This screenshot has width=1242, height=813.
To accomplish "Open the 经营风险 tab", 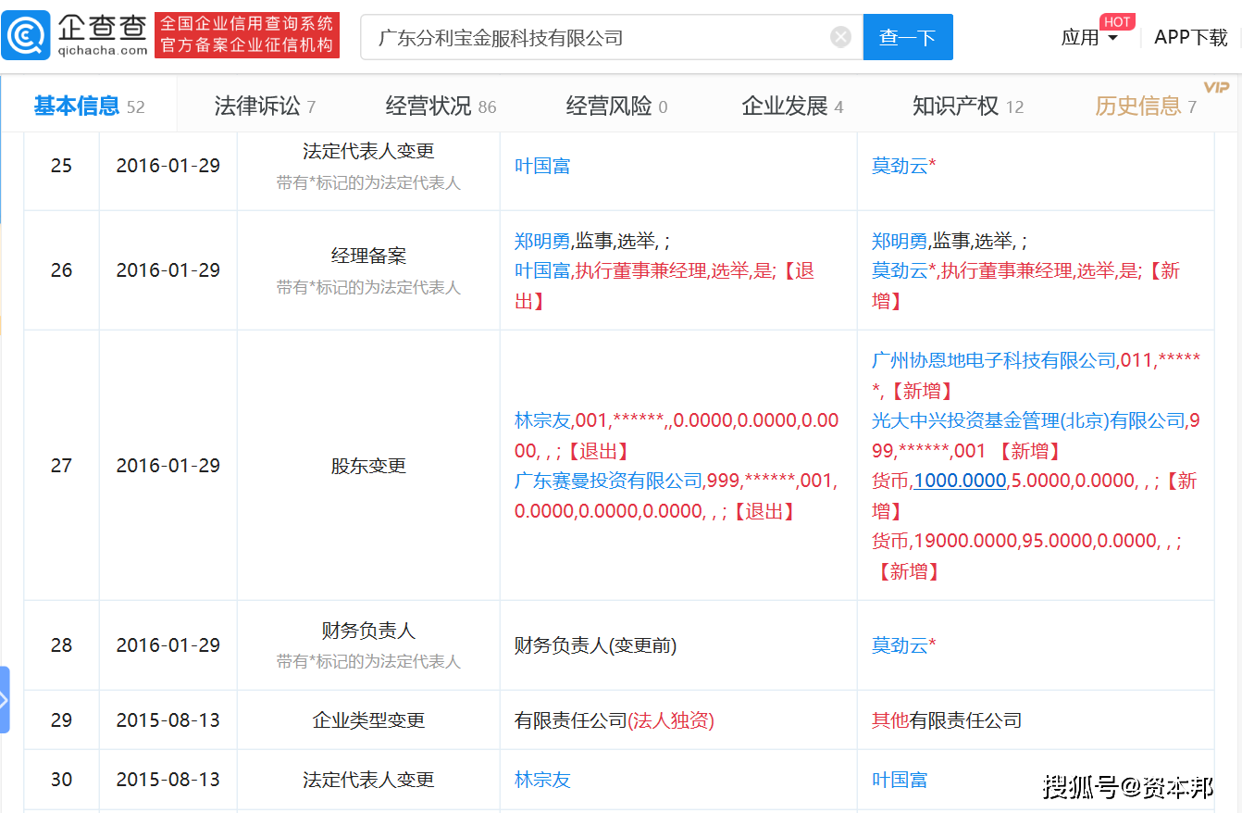I will coord(616,106).
